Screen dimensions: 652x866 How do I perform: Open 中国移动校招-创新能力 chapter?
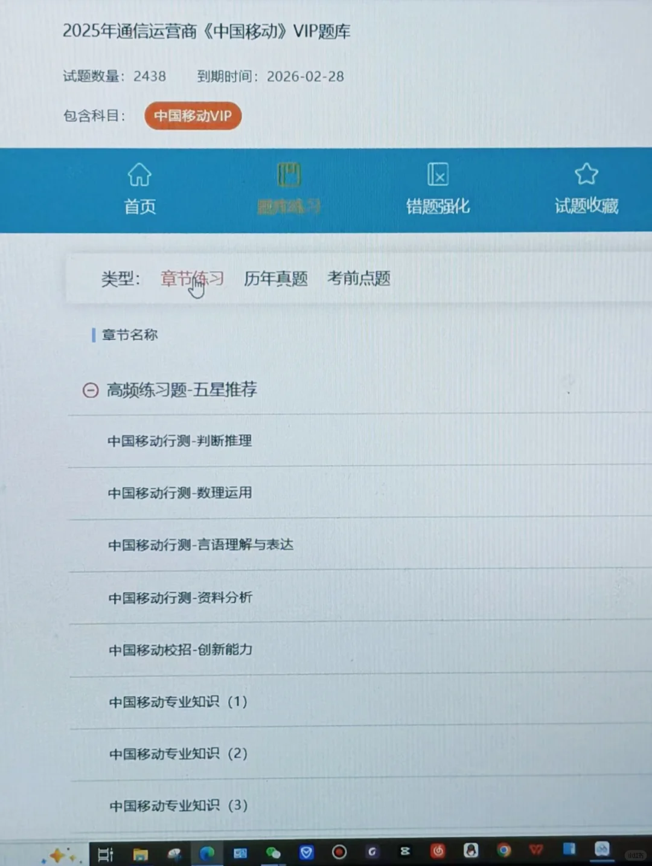(x=181, y=650)
